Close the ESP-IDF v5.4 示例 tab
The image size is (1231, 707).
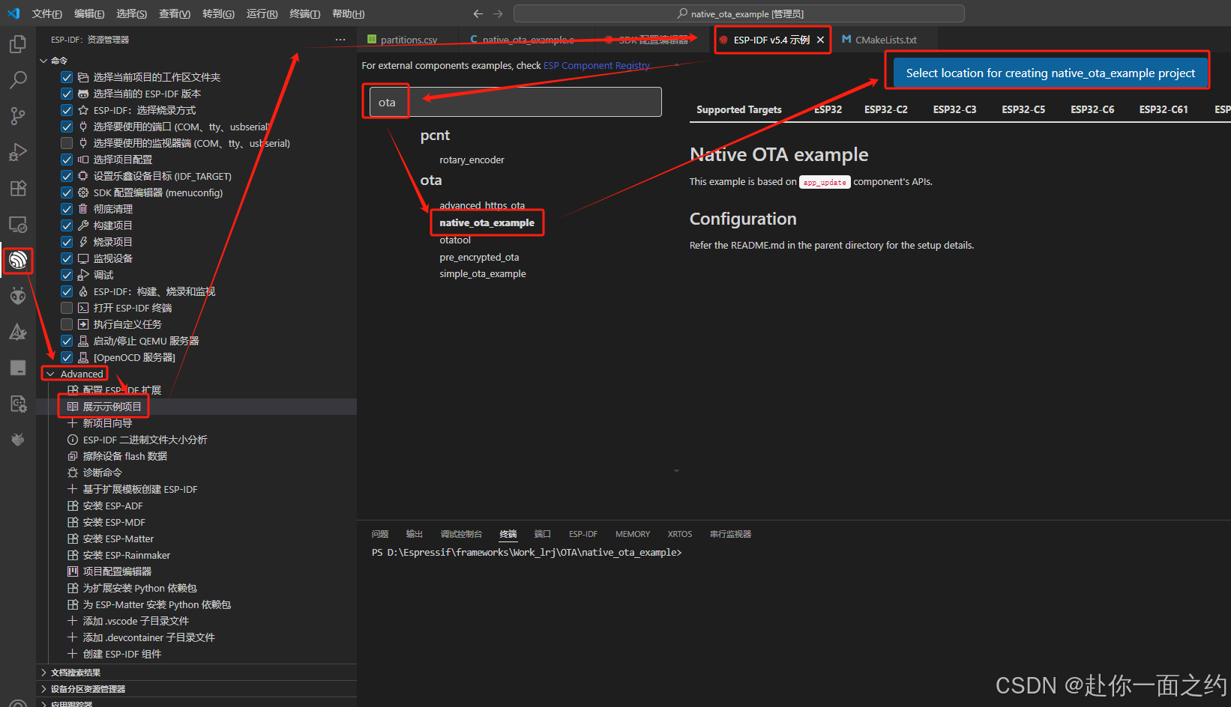[821, 40]
